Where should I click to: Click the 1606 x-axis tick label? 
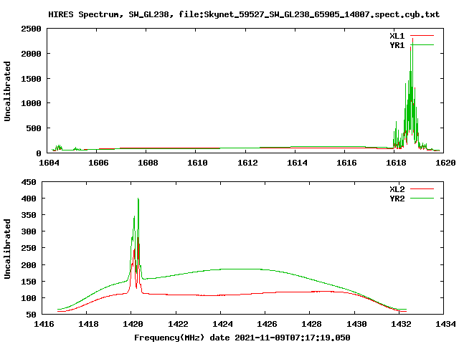[98, 163]
